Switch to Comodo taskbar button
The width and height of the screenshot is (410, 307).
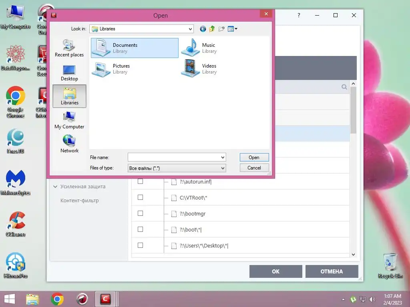(105, 299)
